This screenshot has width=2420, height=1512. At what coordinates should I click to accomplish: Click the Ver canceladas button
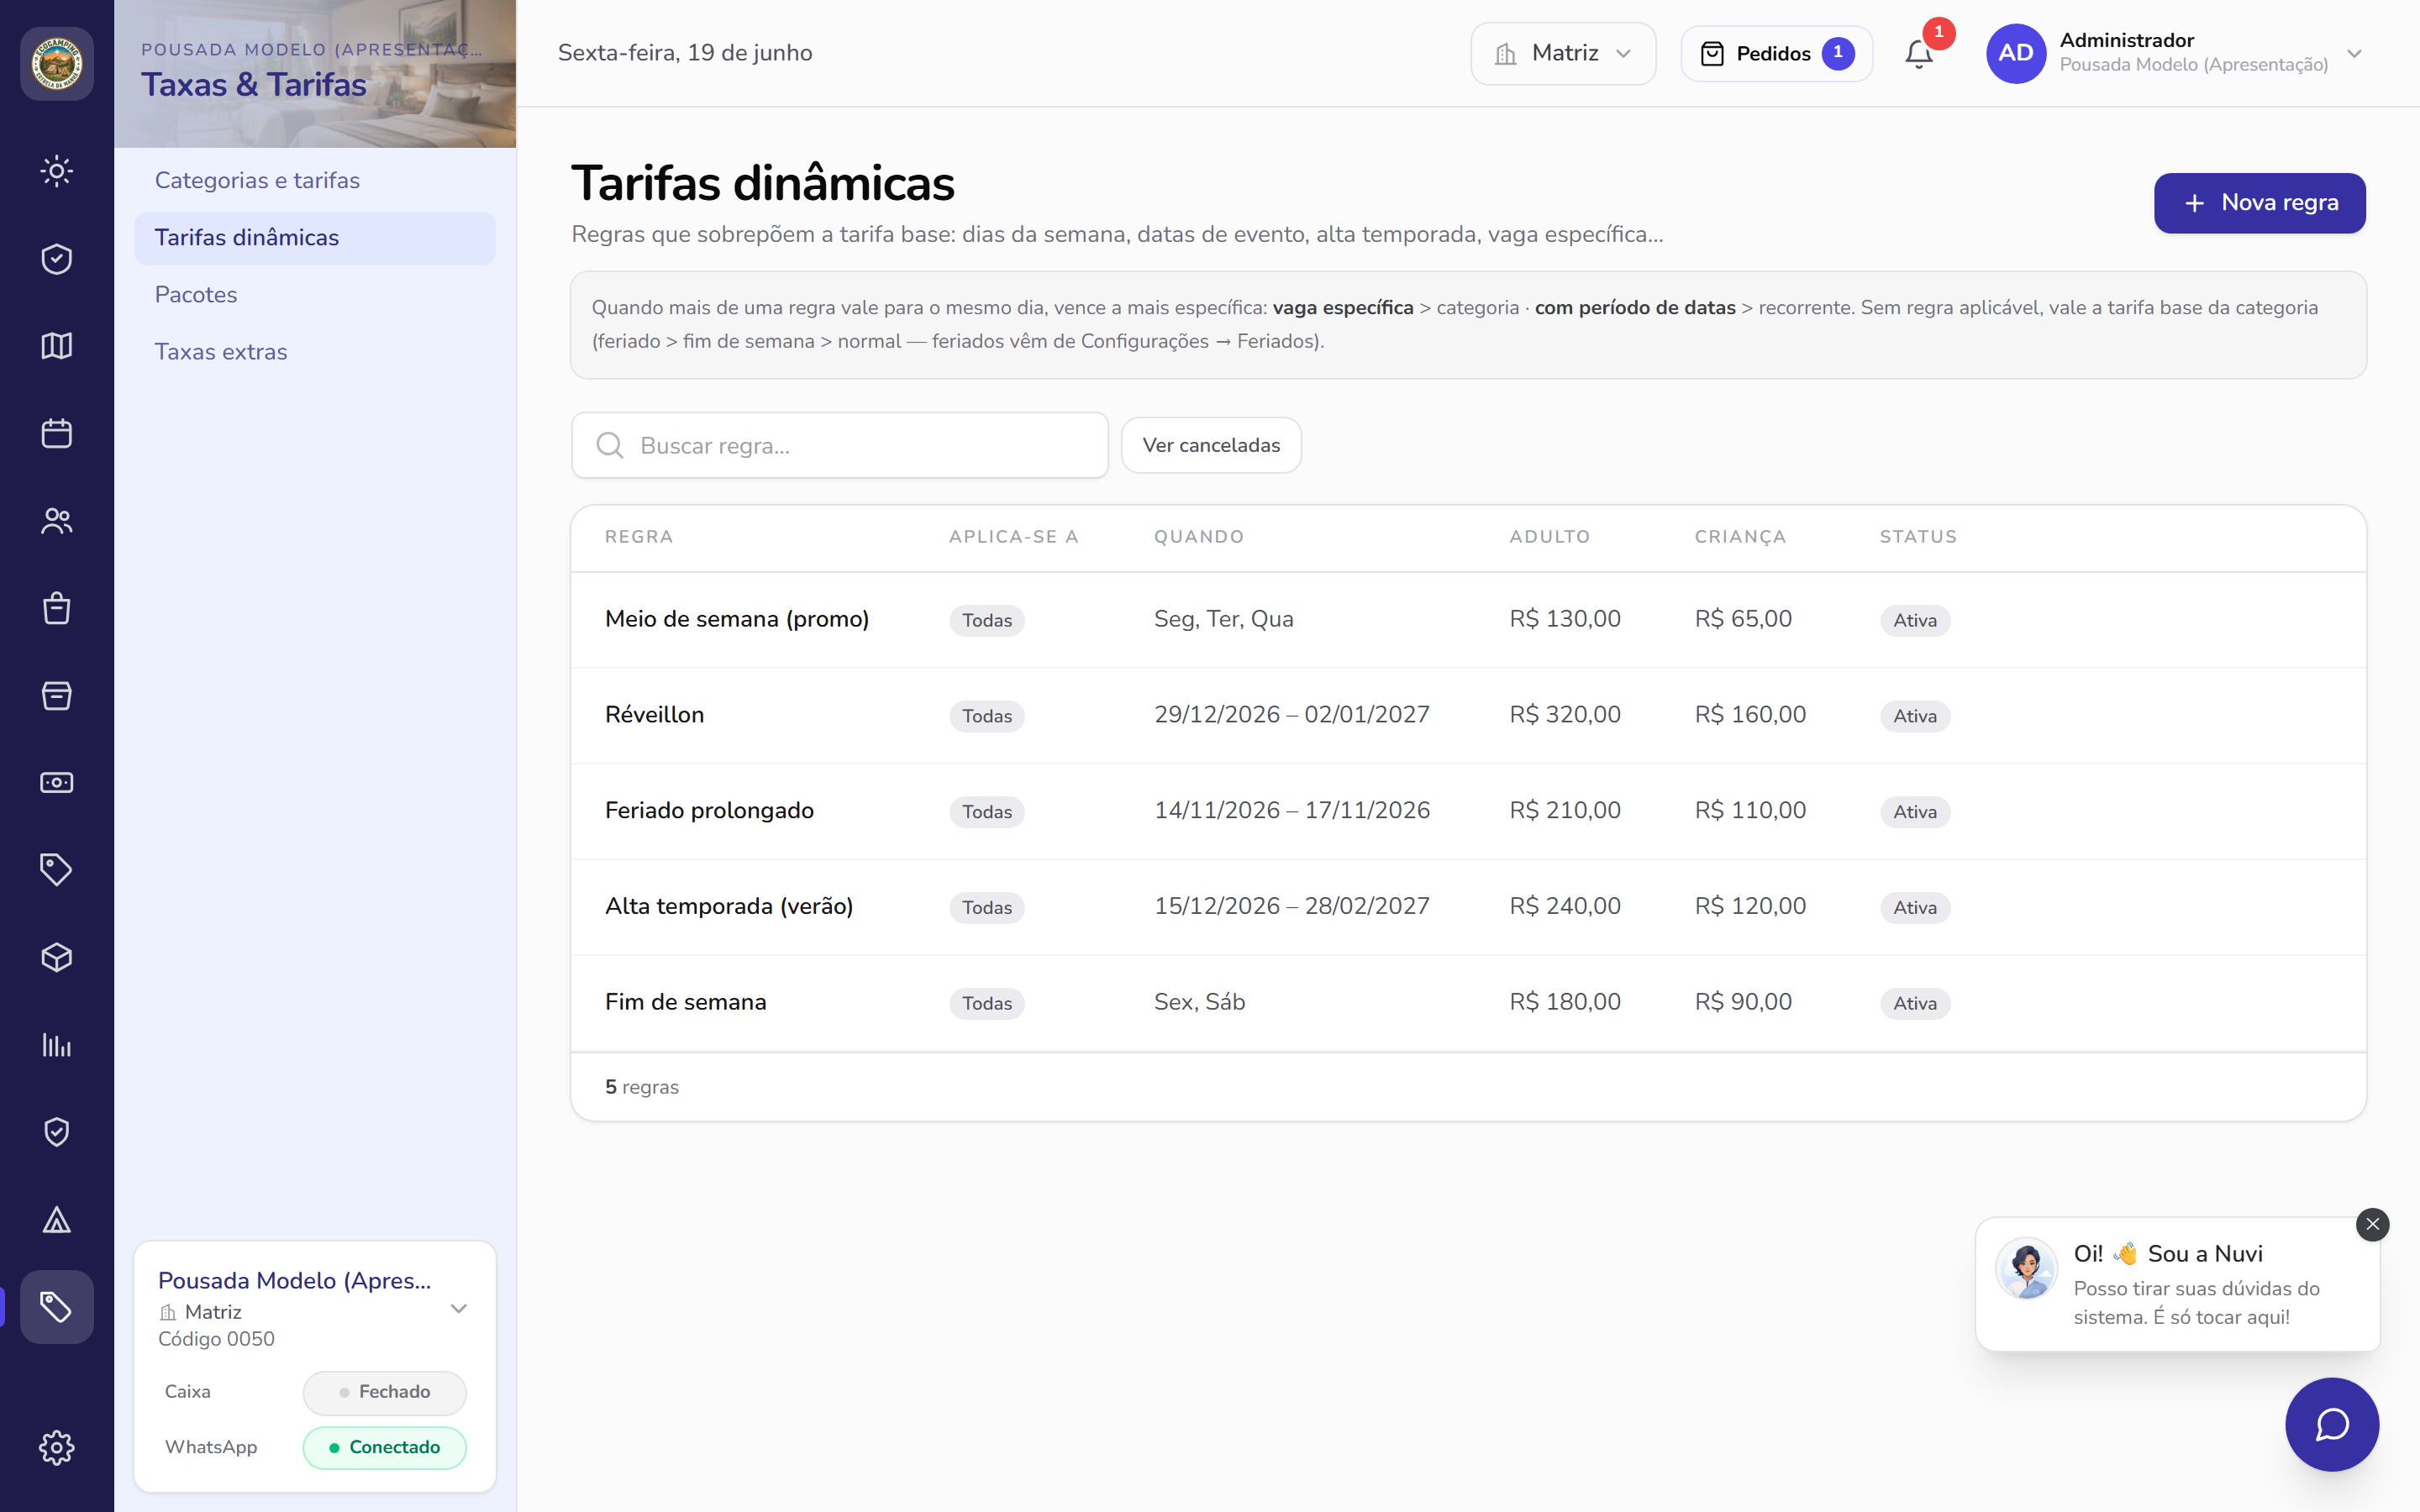pyautogui.click(x=1211, y=445)
